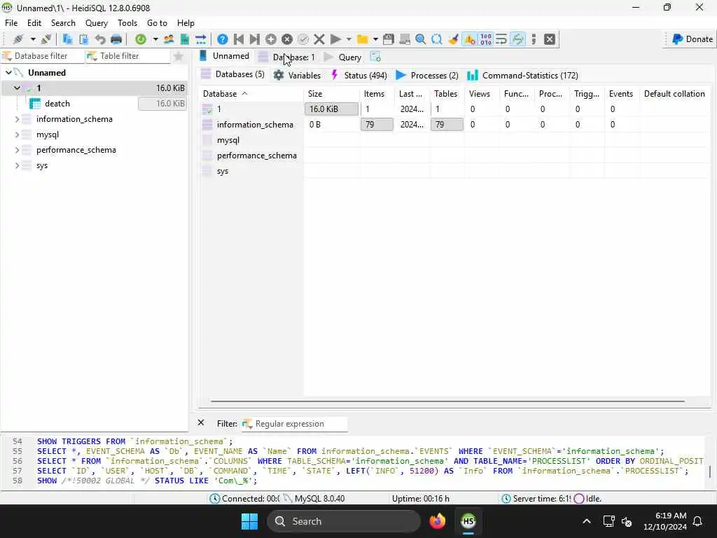Select the Status (494) tab
The width and height of the screenshot is (717, 538).
click(359, 76)
